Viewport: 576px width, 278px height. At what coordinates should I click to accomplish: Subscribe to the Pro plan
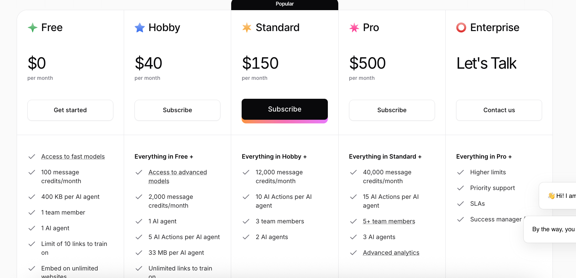pyautogui.click(x=392, y=110)
